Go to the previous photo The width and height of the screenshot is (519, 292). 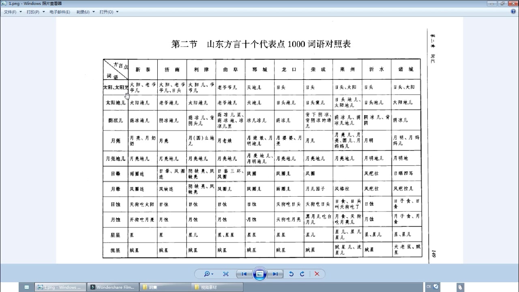coord(244,274)
